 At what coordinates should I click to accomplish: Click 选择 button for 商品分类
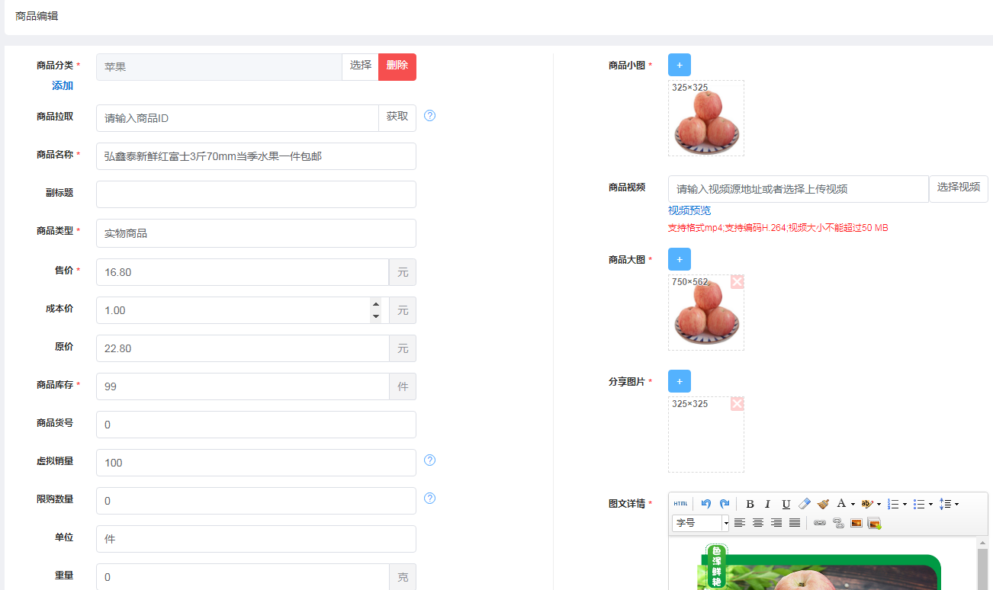coord(361,66)
